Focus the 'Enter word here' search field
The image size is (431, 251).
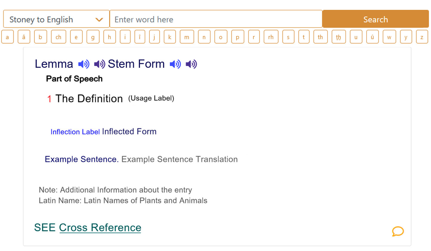pos(216,19)
